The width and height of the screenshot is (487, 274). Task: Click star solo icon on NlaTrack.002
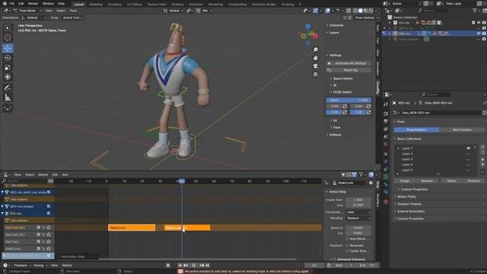(49, 228)
